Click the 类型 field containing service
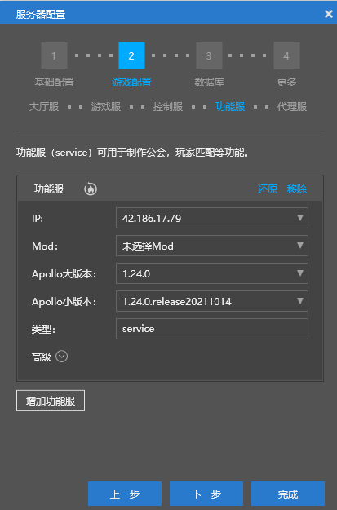 212,329
